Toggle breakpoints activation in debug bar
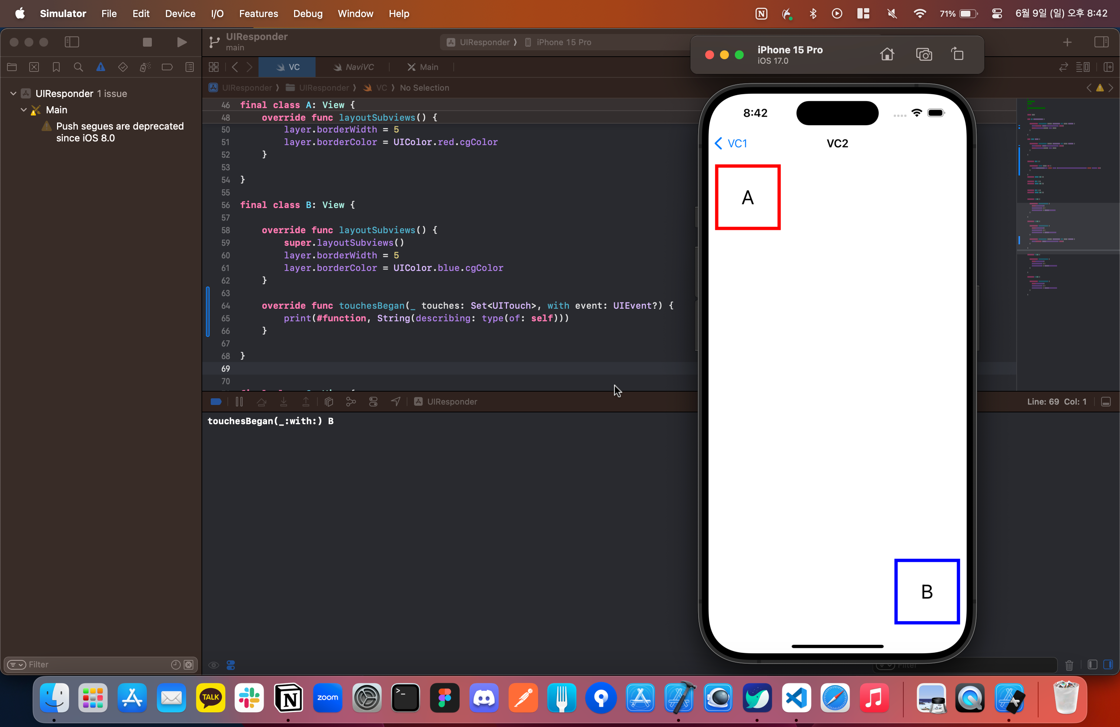Viewport: 1120px width, 727px height. tap(216, 402)
